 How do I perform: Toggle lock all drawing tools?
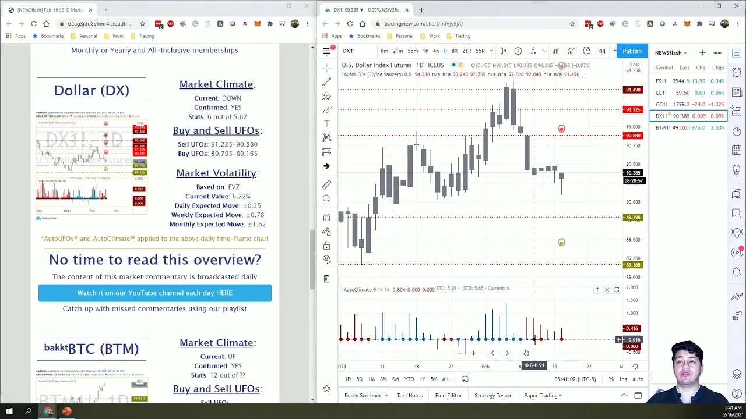pos(326,246)
